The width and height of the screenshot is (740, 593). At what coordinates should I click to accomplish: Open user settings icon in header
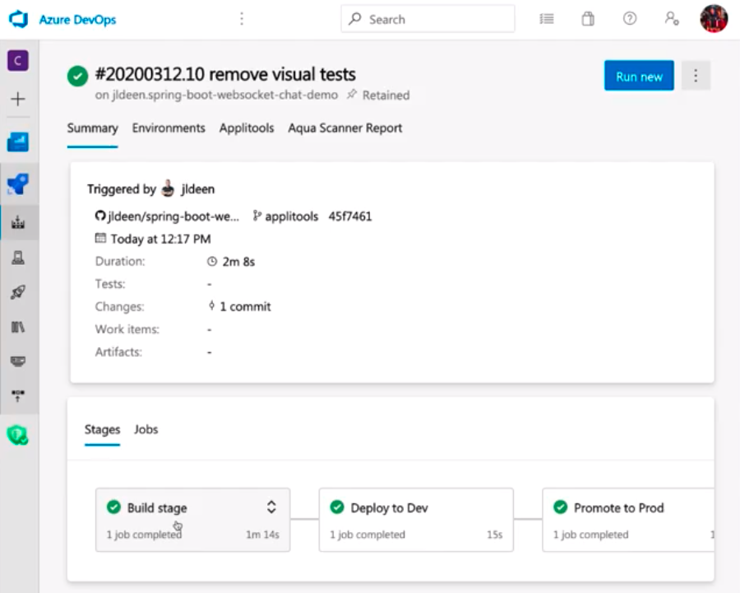672,19
